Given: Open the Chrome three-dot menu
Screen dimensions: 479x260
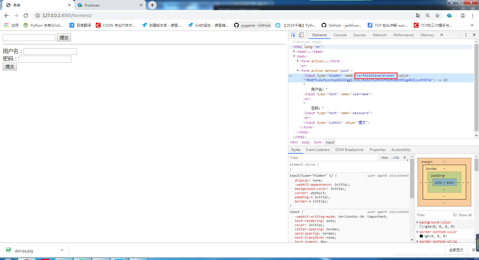Looking at the screenshot, I should (x=472, y=16).
